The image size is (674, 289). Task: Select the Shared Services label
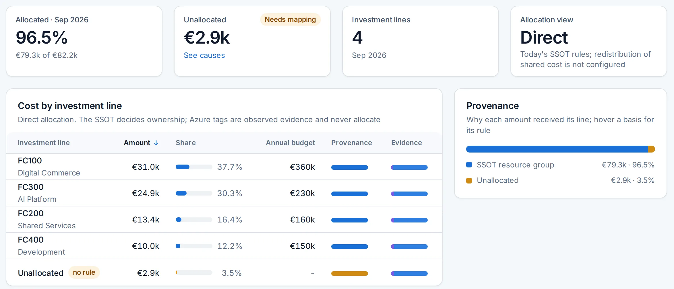click(47, 226)
